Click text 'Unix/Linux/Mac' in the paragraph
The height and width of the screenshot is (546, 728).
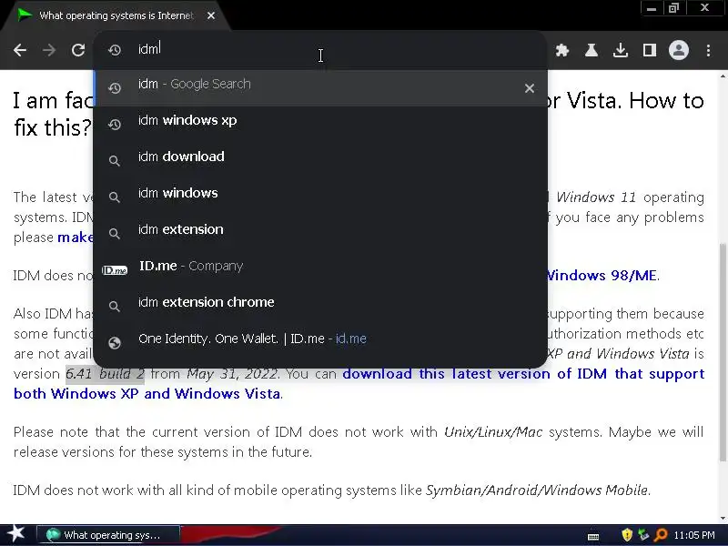pos(493,431)
